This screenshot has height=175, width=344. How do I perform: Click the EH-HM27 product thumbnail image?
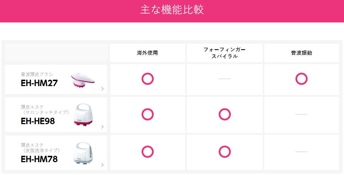click(83, 80)
